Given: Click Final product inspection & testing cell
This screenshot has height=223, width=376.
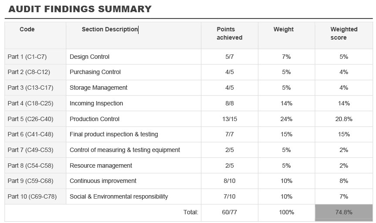Looking at the screenshot, I should coord(114,134).
